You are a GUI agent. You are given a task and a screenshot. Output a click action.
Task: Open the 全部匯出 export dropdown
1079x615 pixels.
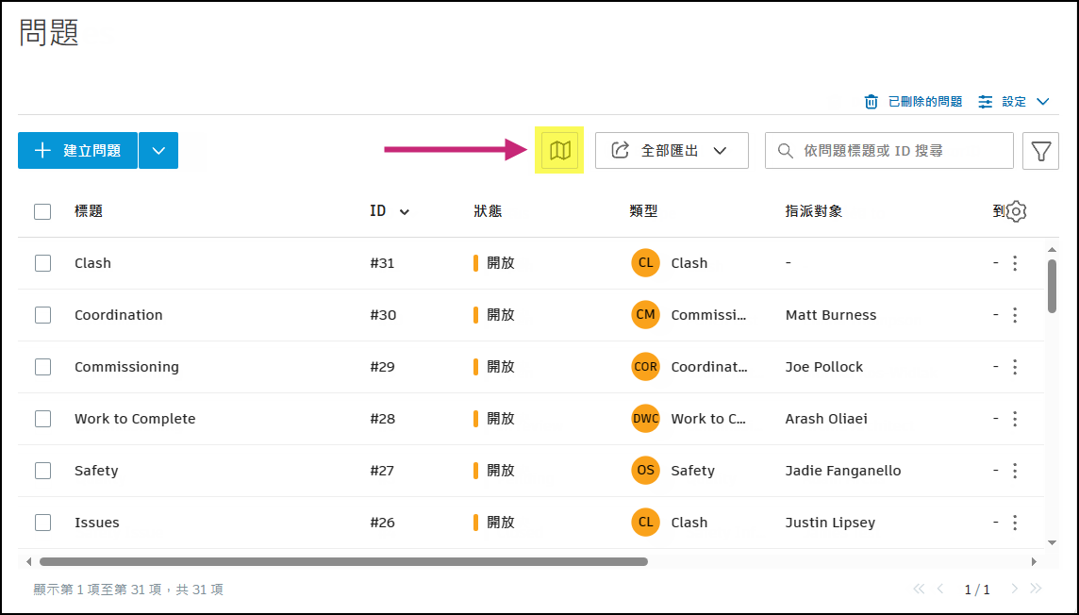coord(671,151)
